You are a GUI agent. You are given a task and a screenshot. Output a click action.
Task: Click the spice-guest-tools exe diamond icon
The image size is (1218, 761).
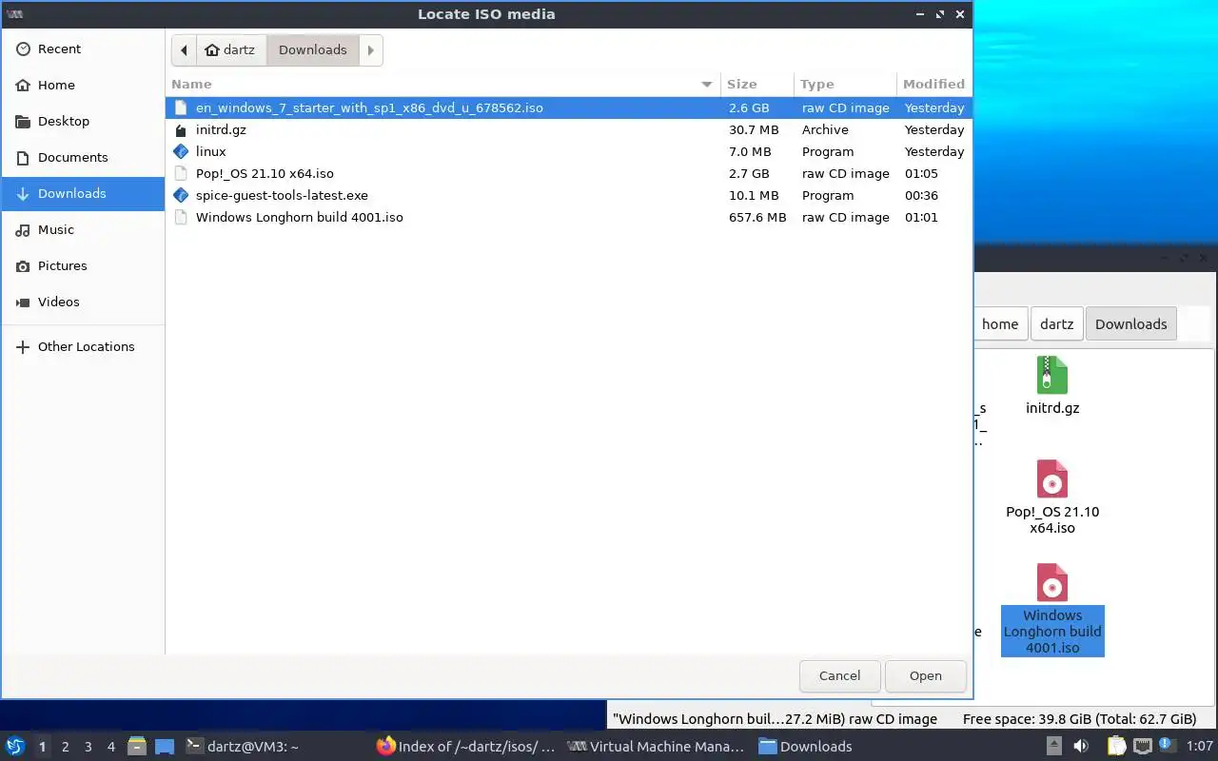point(181,195)
